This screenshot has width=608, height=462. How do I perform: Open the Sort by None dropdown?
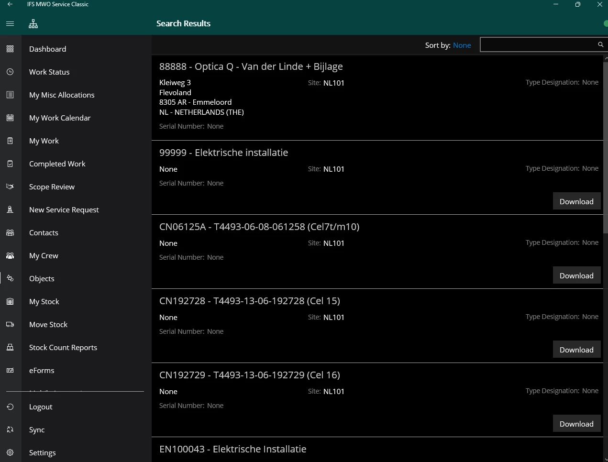tap(462, 45)
